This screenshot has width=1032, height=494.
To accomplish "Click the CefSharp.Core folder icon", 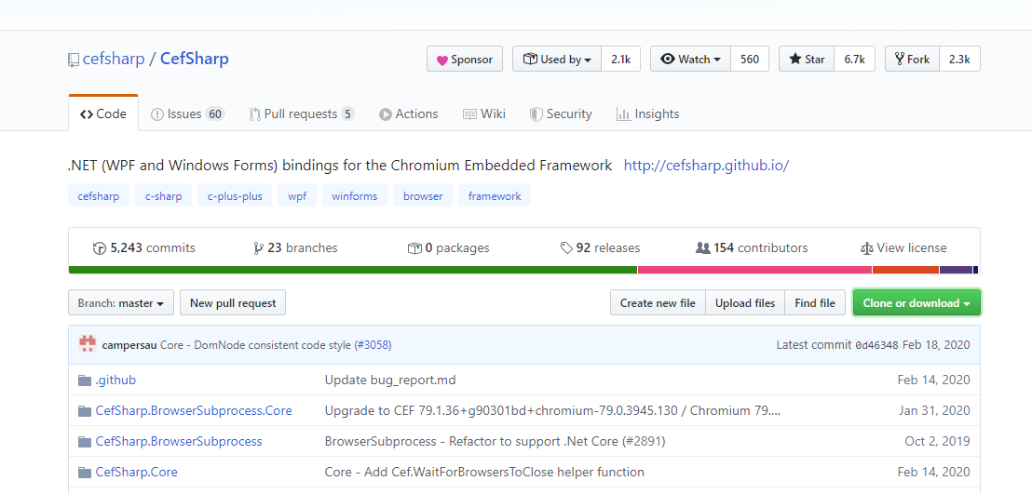I will pyautogui.click(x=84, y=473).
